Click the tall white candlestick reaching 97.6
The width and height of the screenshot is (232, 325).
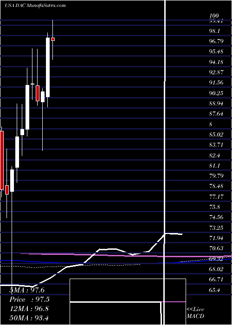(48, 67)
